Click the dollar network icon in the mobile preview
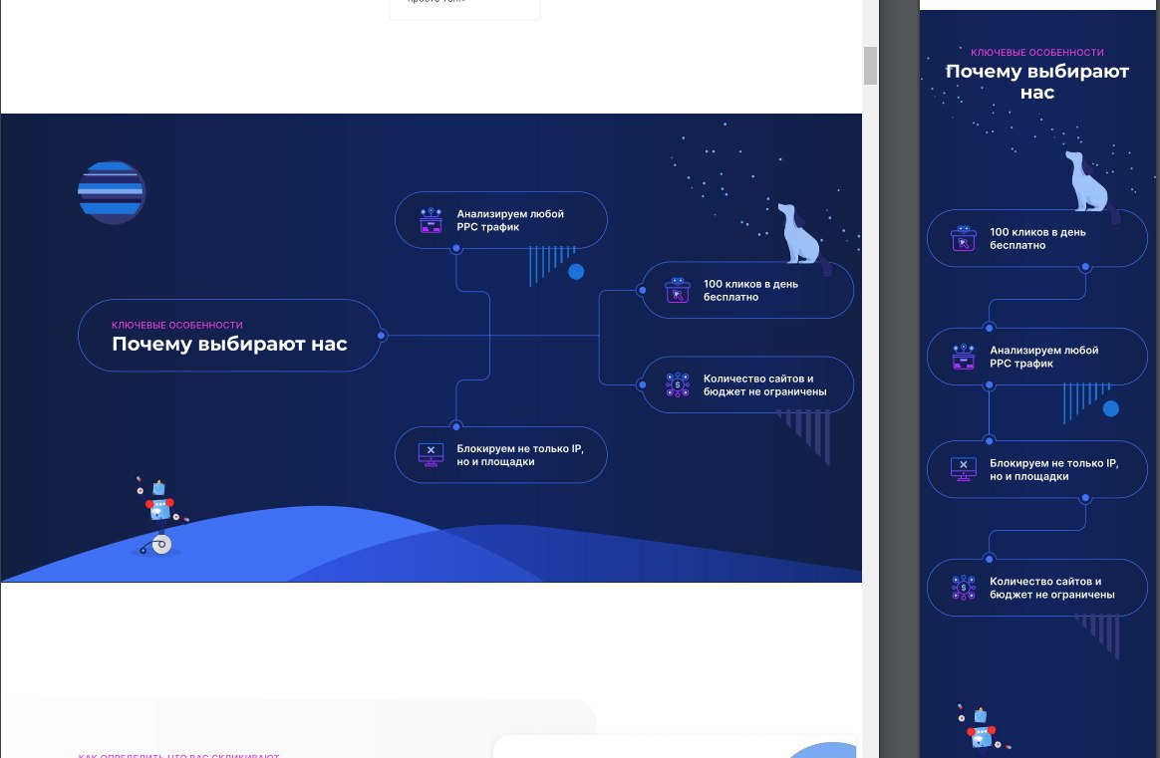Viewport: 1160px width, 758px height. coord(964,587)
